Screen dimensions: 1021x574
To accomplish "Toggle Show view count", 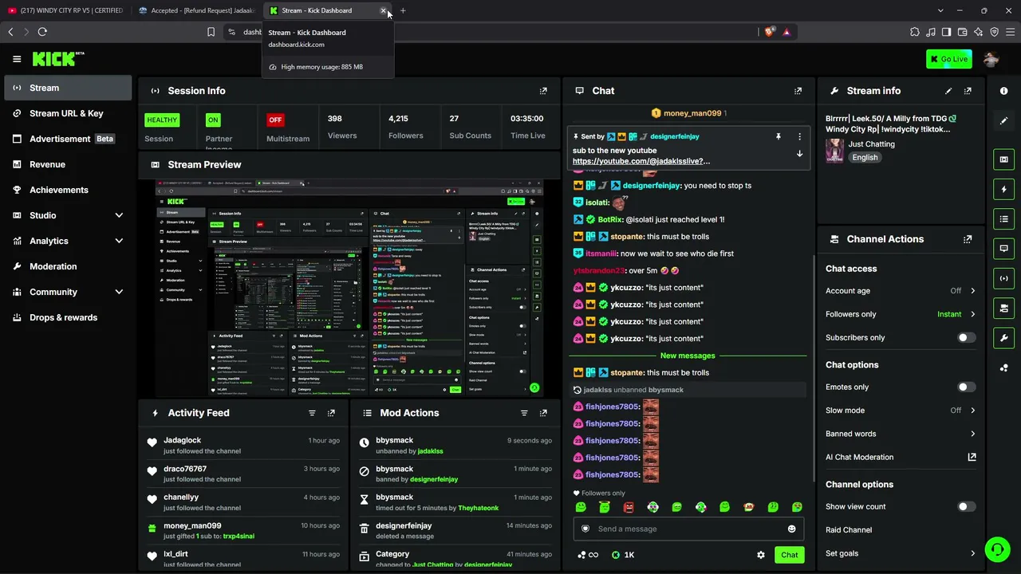I will coord(966,506).
